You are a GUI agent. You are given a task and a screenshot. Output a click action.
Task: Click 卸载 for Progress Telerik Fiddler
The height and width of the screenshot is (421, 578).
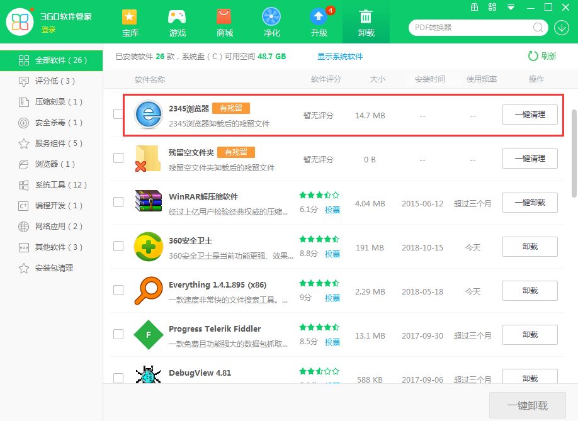[x=530, y=335]
